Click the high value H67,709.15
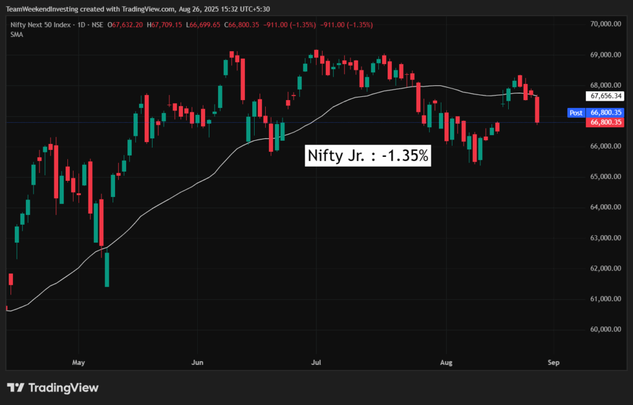Image resolution: width=633 pixels, height=405 pixels. click(x=164, y=25)
